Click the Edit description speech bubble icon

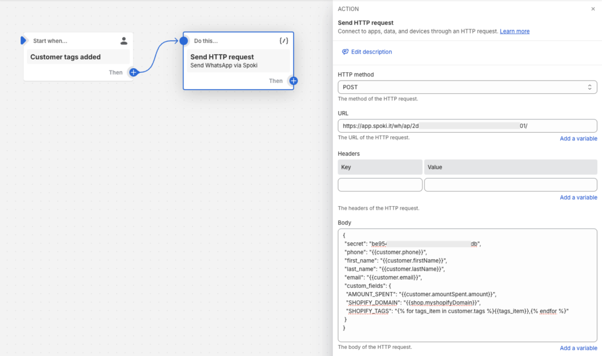[x=345, y=52]
